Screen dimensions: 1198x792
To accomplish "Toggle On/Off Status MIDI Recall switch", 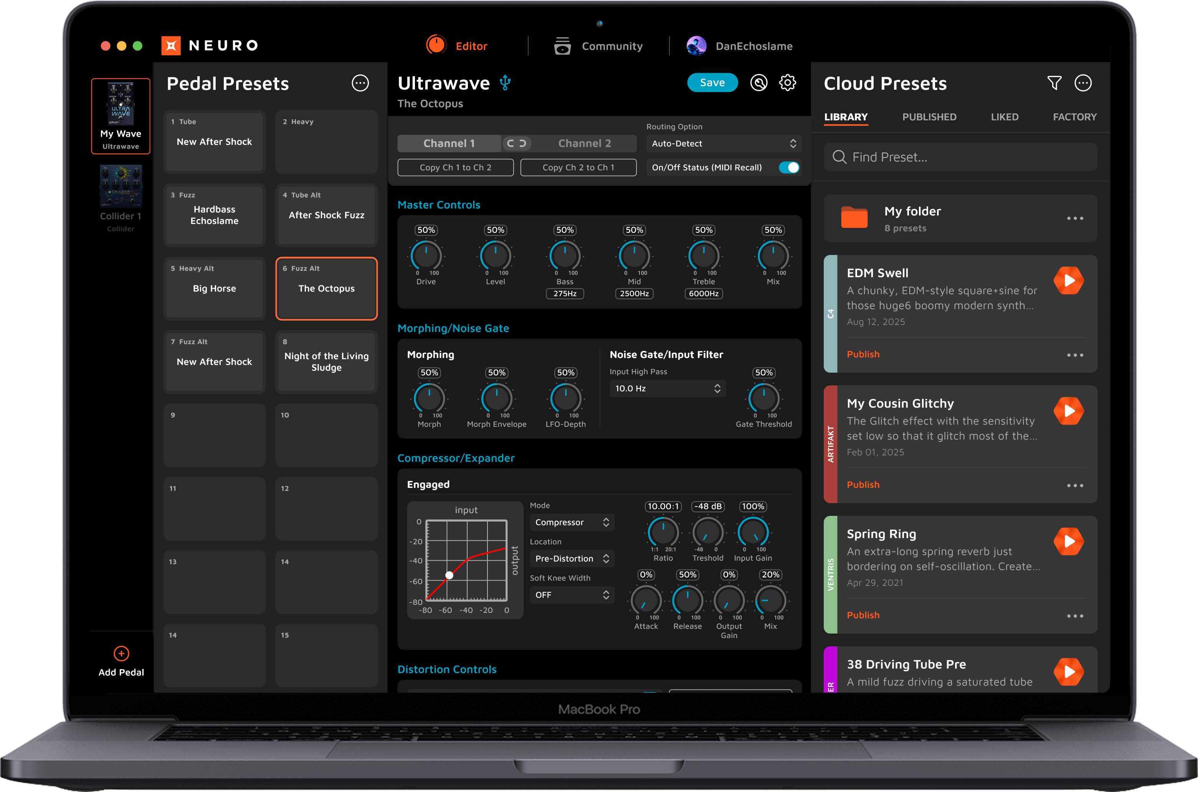I will 788,168.
